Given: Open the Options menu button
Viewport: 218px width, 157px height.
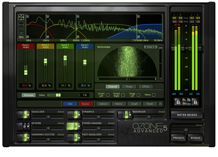Looking at the screenshot, I should (x=103, y=104).
